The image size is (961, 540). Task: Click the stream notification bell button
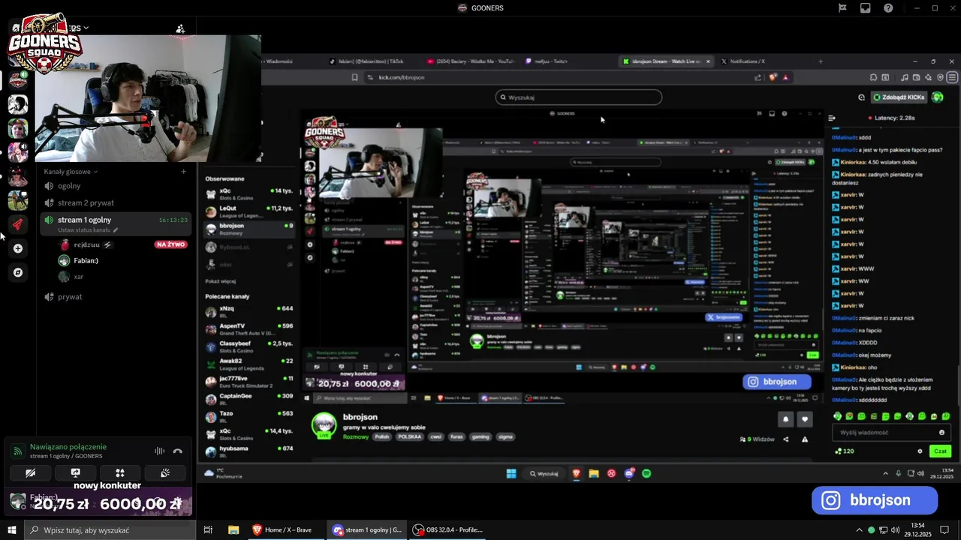(785, 419)
